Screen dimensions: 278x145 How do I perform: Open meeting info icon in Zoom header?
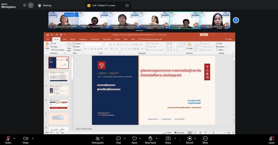[25, 5]
